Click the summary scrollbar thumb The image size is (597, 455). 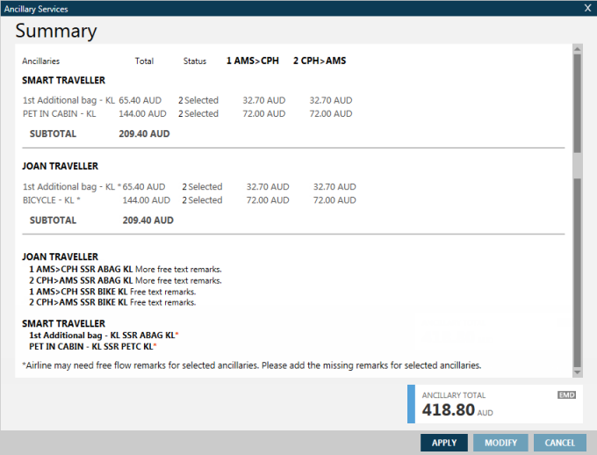point(577,104)
